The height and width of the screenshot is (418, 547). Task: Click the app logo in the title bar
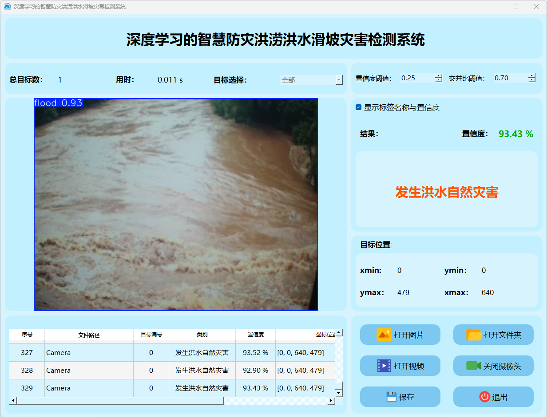point(7,7)
